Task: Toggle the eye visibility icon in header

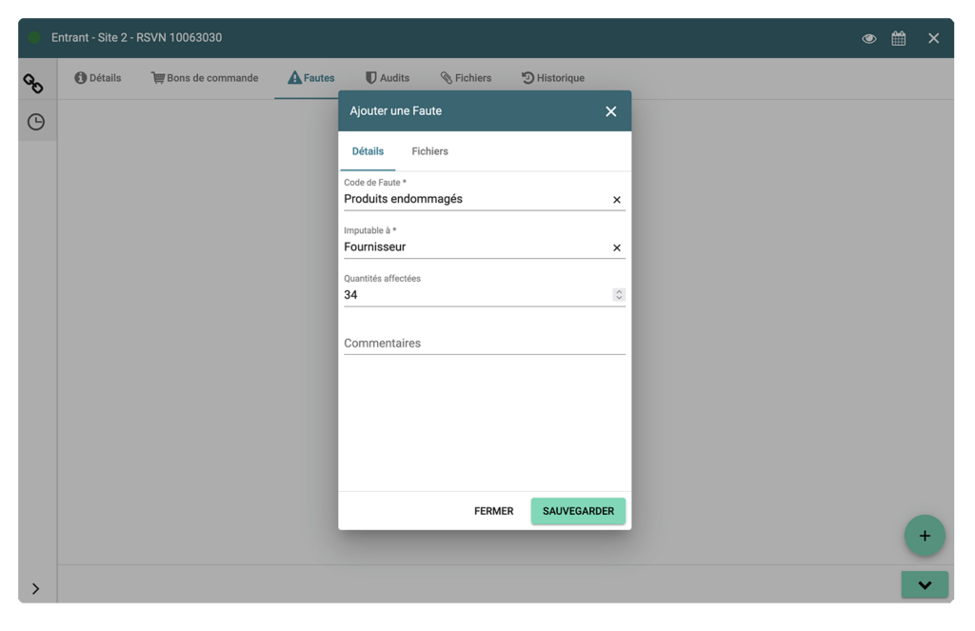Action: (868, 38)
